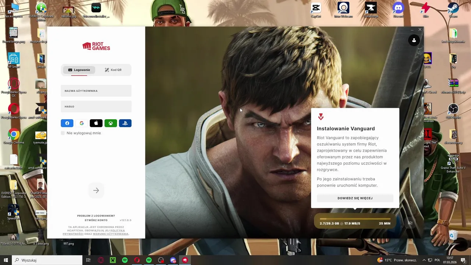The image size is (471, 265).
Task: Select the Ten komputer desktop icon
Action: point(14,10)
